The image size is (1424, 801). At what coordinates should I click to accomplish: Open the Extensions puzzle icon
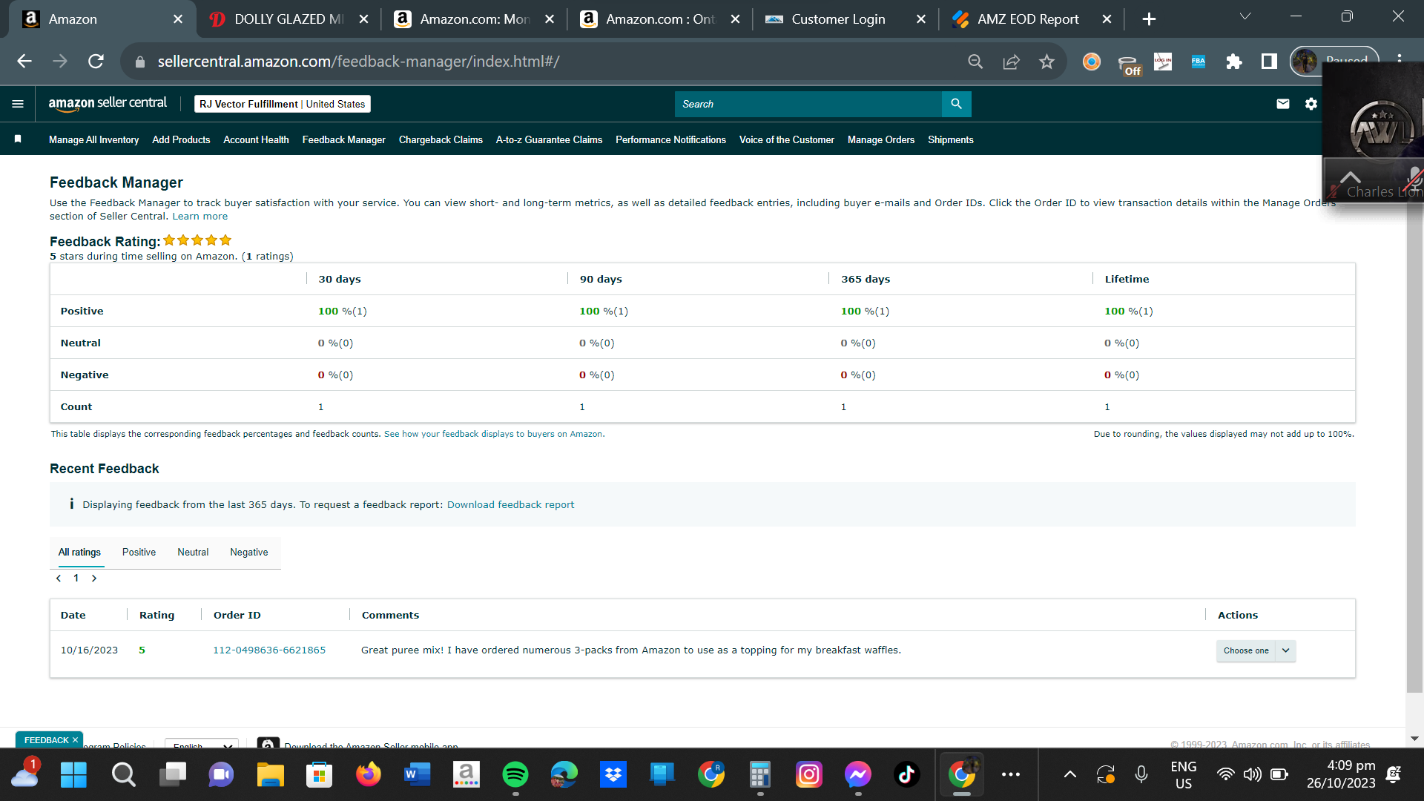click(1234, 62)
